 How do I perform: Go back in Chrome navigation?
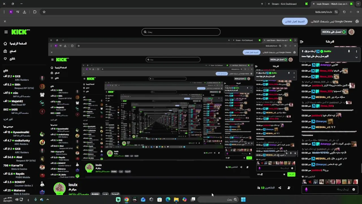tap(358, 12)
